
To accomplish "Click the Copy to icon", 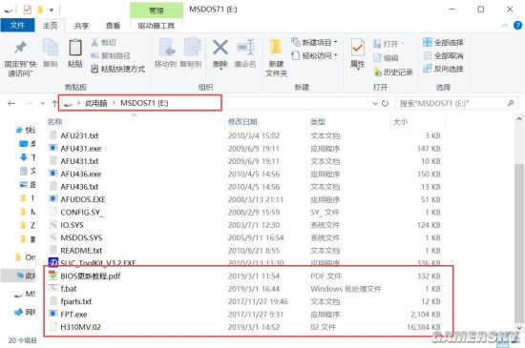I will coord(192,48).
